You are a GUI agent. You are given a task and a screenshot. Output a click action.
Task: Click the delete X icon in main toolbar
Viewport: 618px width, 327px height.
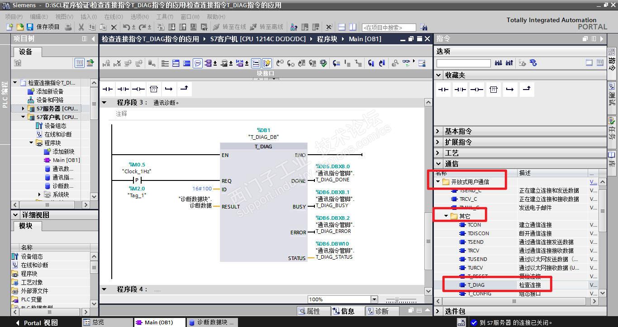(x=114, y=27)
